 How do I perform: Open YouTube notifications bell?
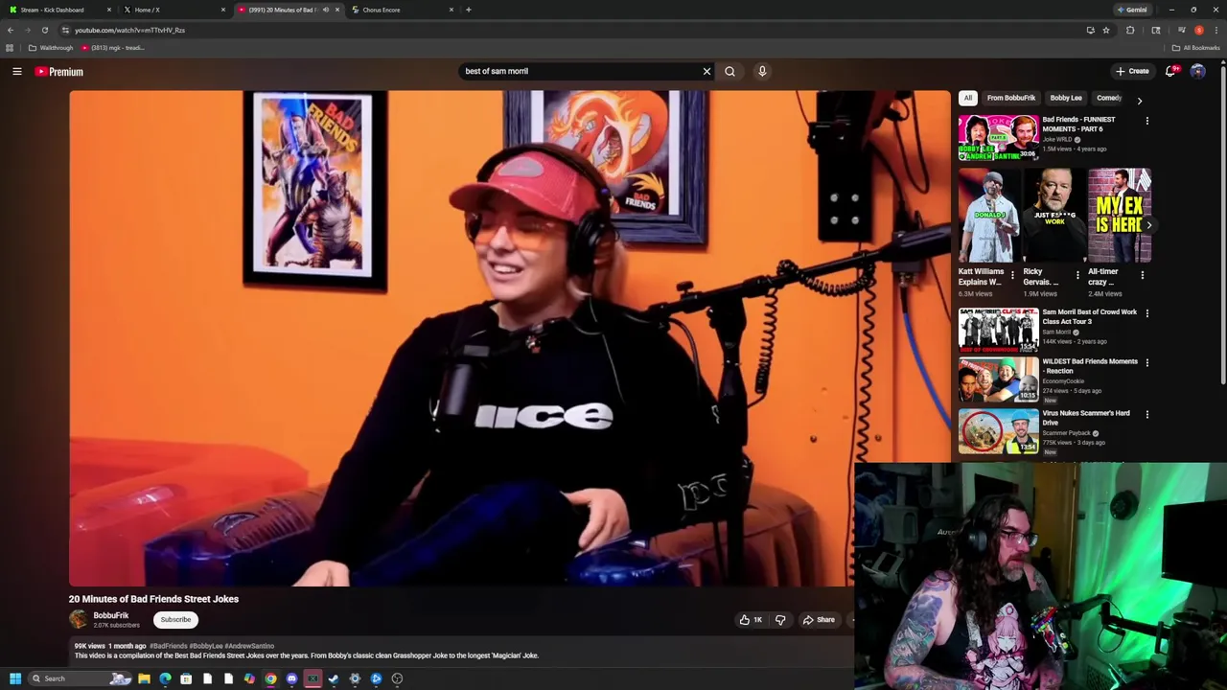(x=1170, y=71)
